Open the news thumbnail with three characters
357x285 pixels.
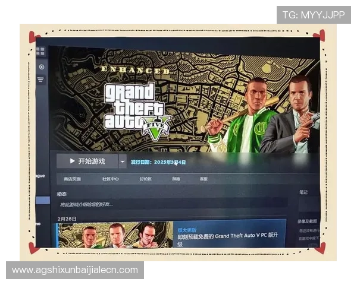115,235
